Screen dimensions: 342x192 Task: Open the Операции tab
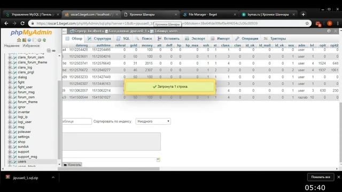[x=247, y=38]
